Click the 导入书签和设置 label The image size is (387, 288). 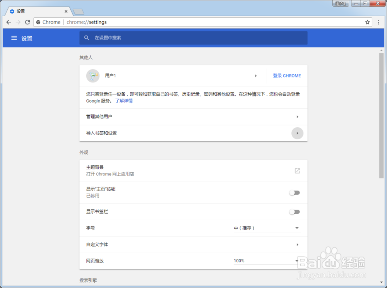pyautogui.click(x=101, y=133)
